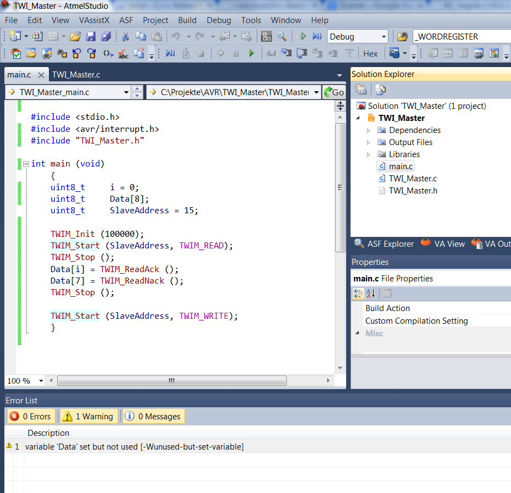The height and width of the screenshot is (493, 511).
Task: Toggle Categorized view in Properties
Action: (358, 293)
